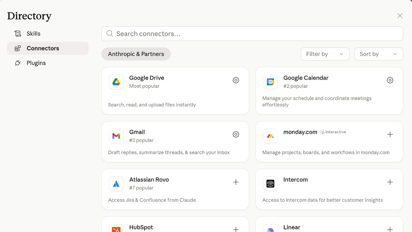Click the monday.com logo icon
This screenshot has width=412, height=232.
[270, 136]
